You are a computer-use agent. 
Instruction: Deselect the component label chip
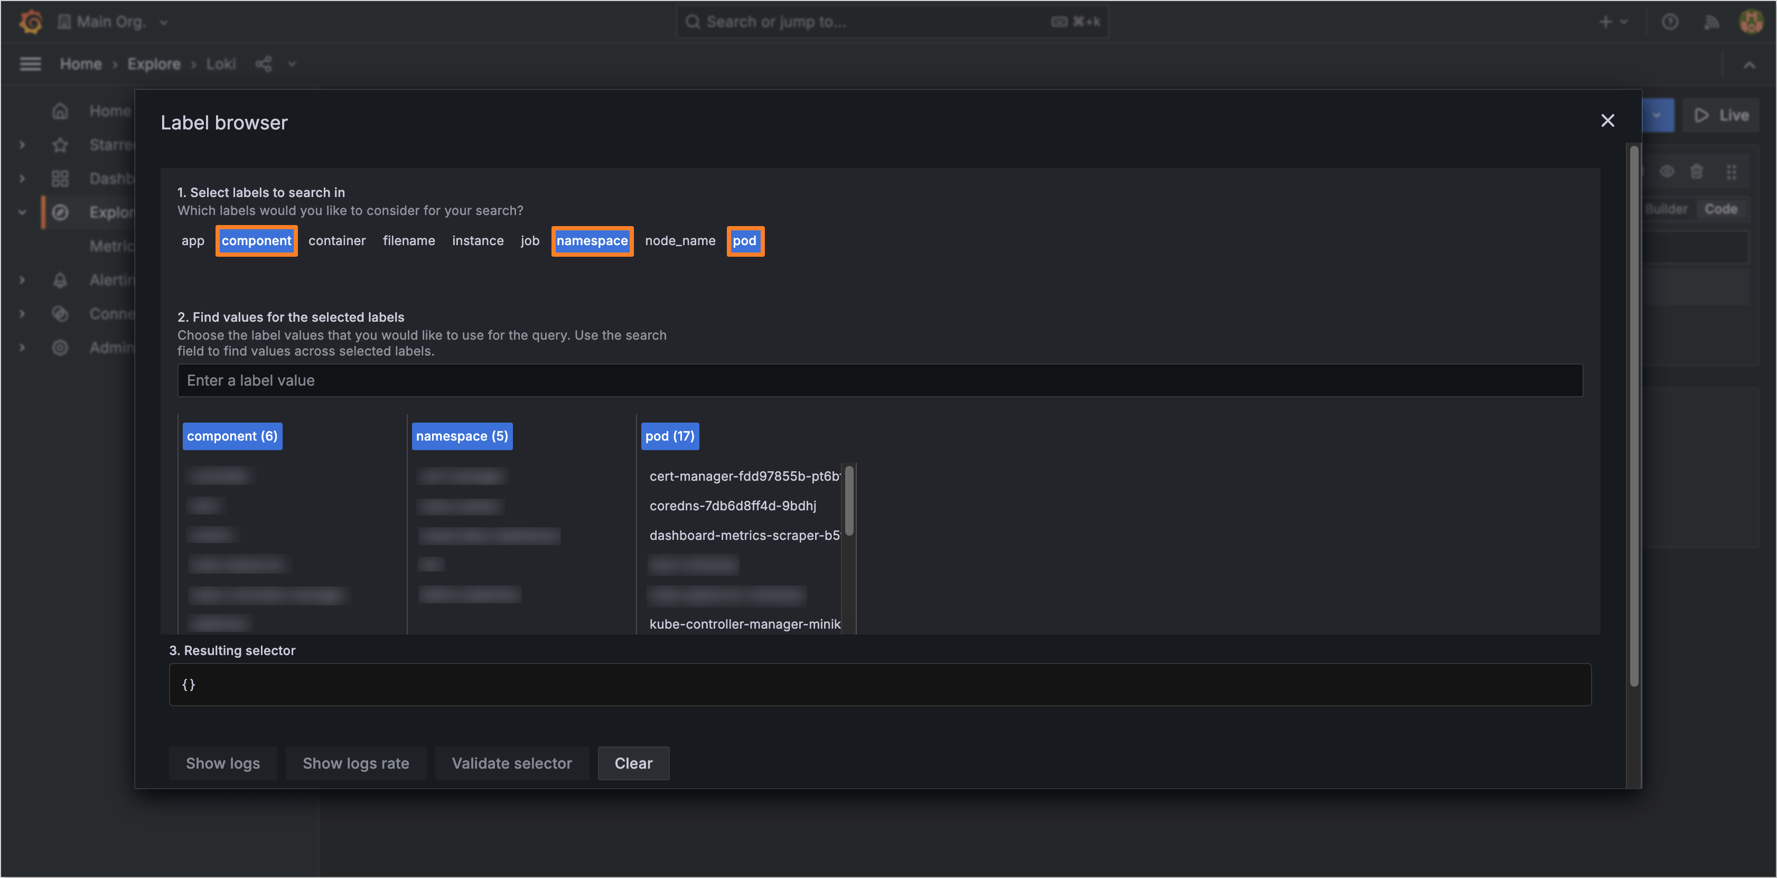pos(256,241)
